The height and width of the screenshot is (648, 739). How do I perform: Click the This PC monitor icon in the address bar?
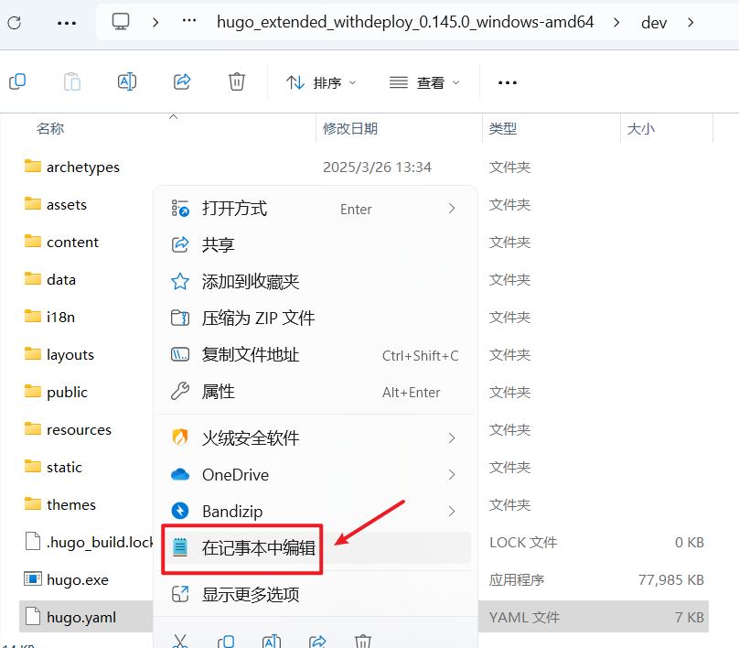[x=121, y=22]
